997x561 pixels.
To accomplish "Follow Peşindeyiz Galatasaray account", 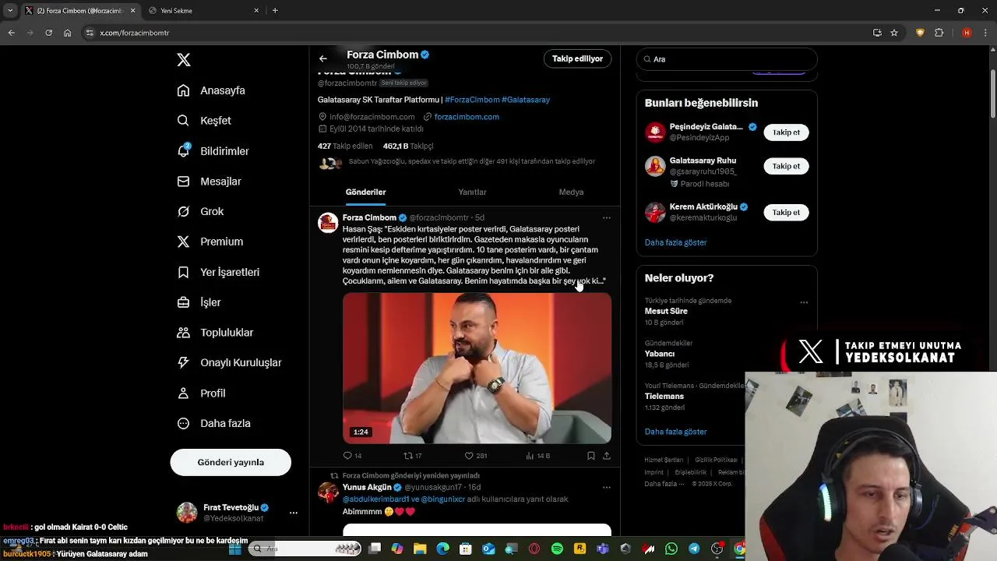I will pyautogui.click(x=786, y=132).
